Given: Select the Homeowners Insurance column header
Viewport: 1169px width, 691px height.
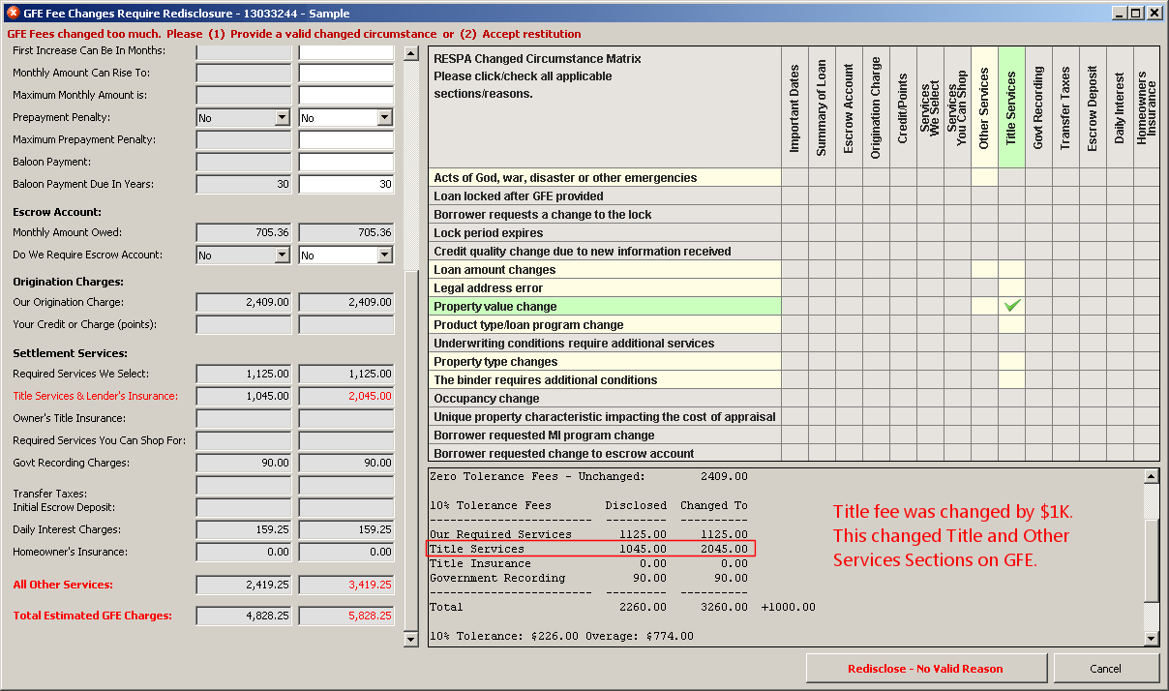Looking at the screenshot, I should (x=1148, y=107).
